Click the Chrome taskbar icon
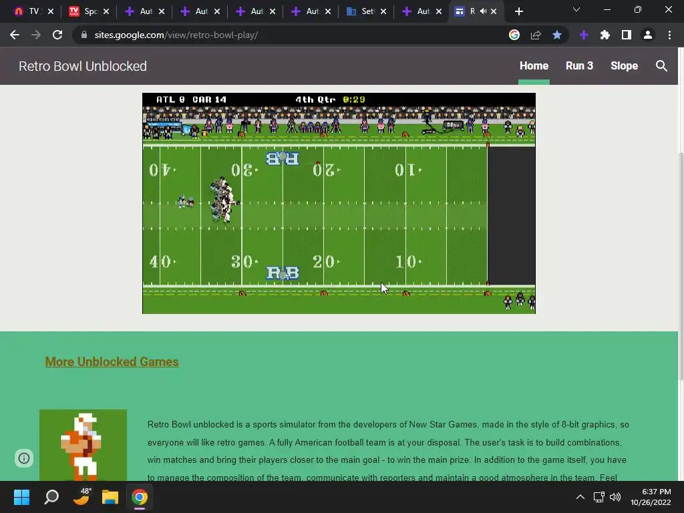Viewport: 684px width, 513px height. coord(140,497)
